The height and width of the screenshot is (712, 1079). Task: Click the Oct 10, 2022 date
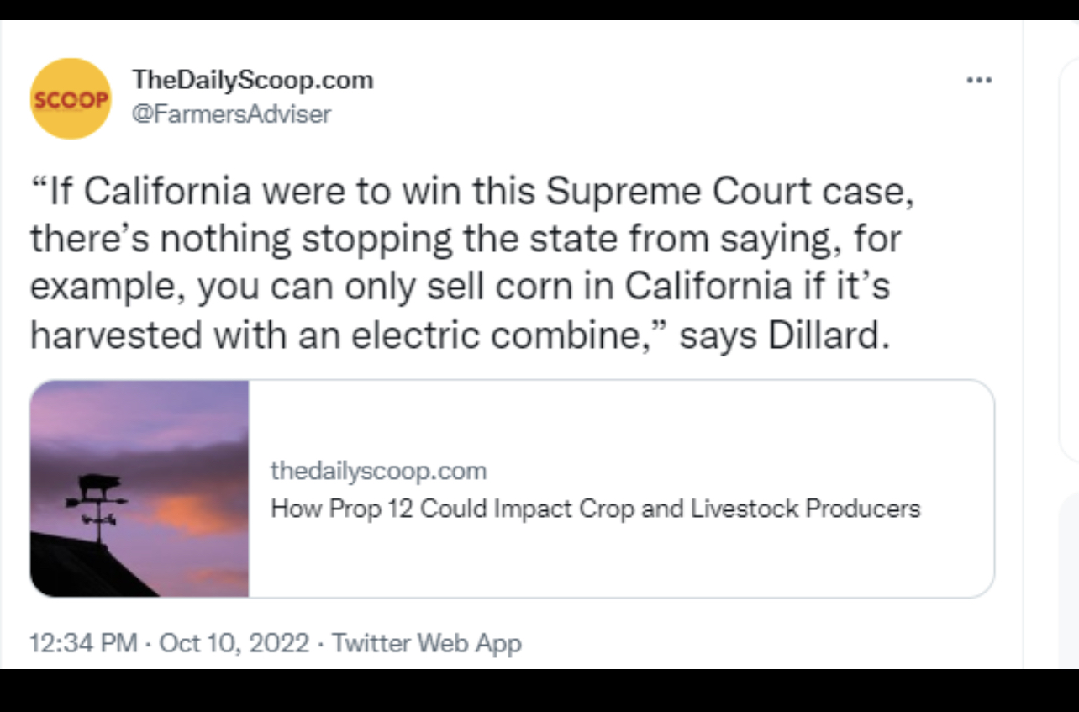point(234,643)
